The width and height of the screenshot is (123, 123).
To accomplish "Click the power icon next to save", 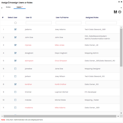I will [x=120, y=12].
